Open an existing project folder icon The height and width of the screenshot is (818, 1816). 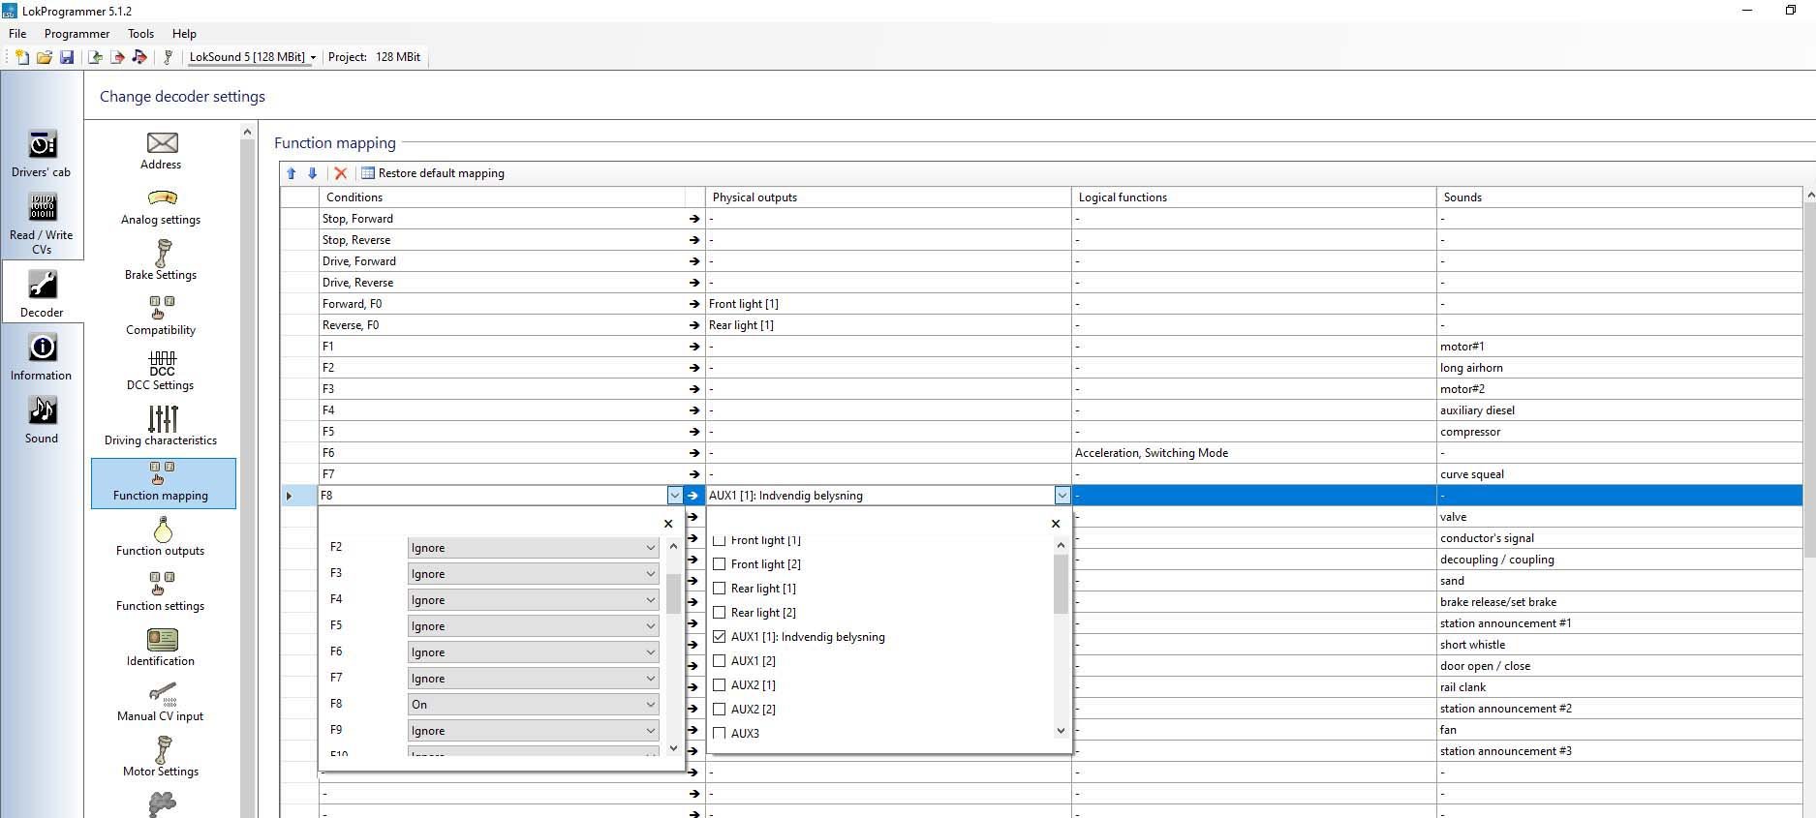pos(44,57)
